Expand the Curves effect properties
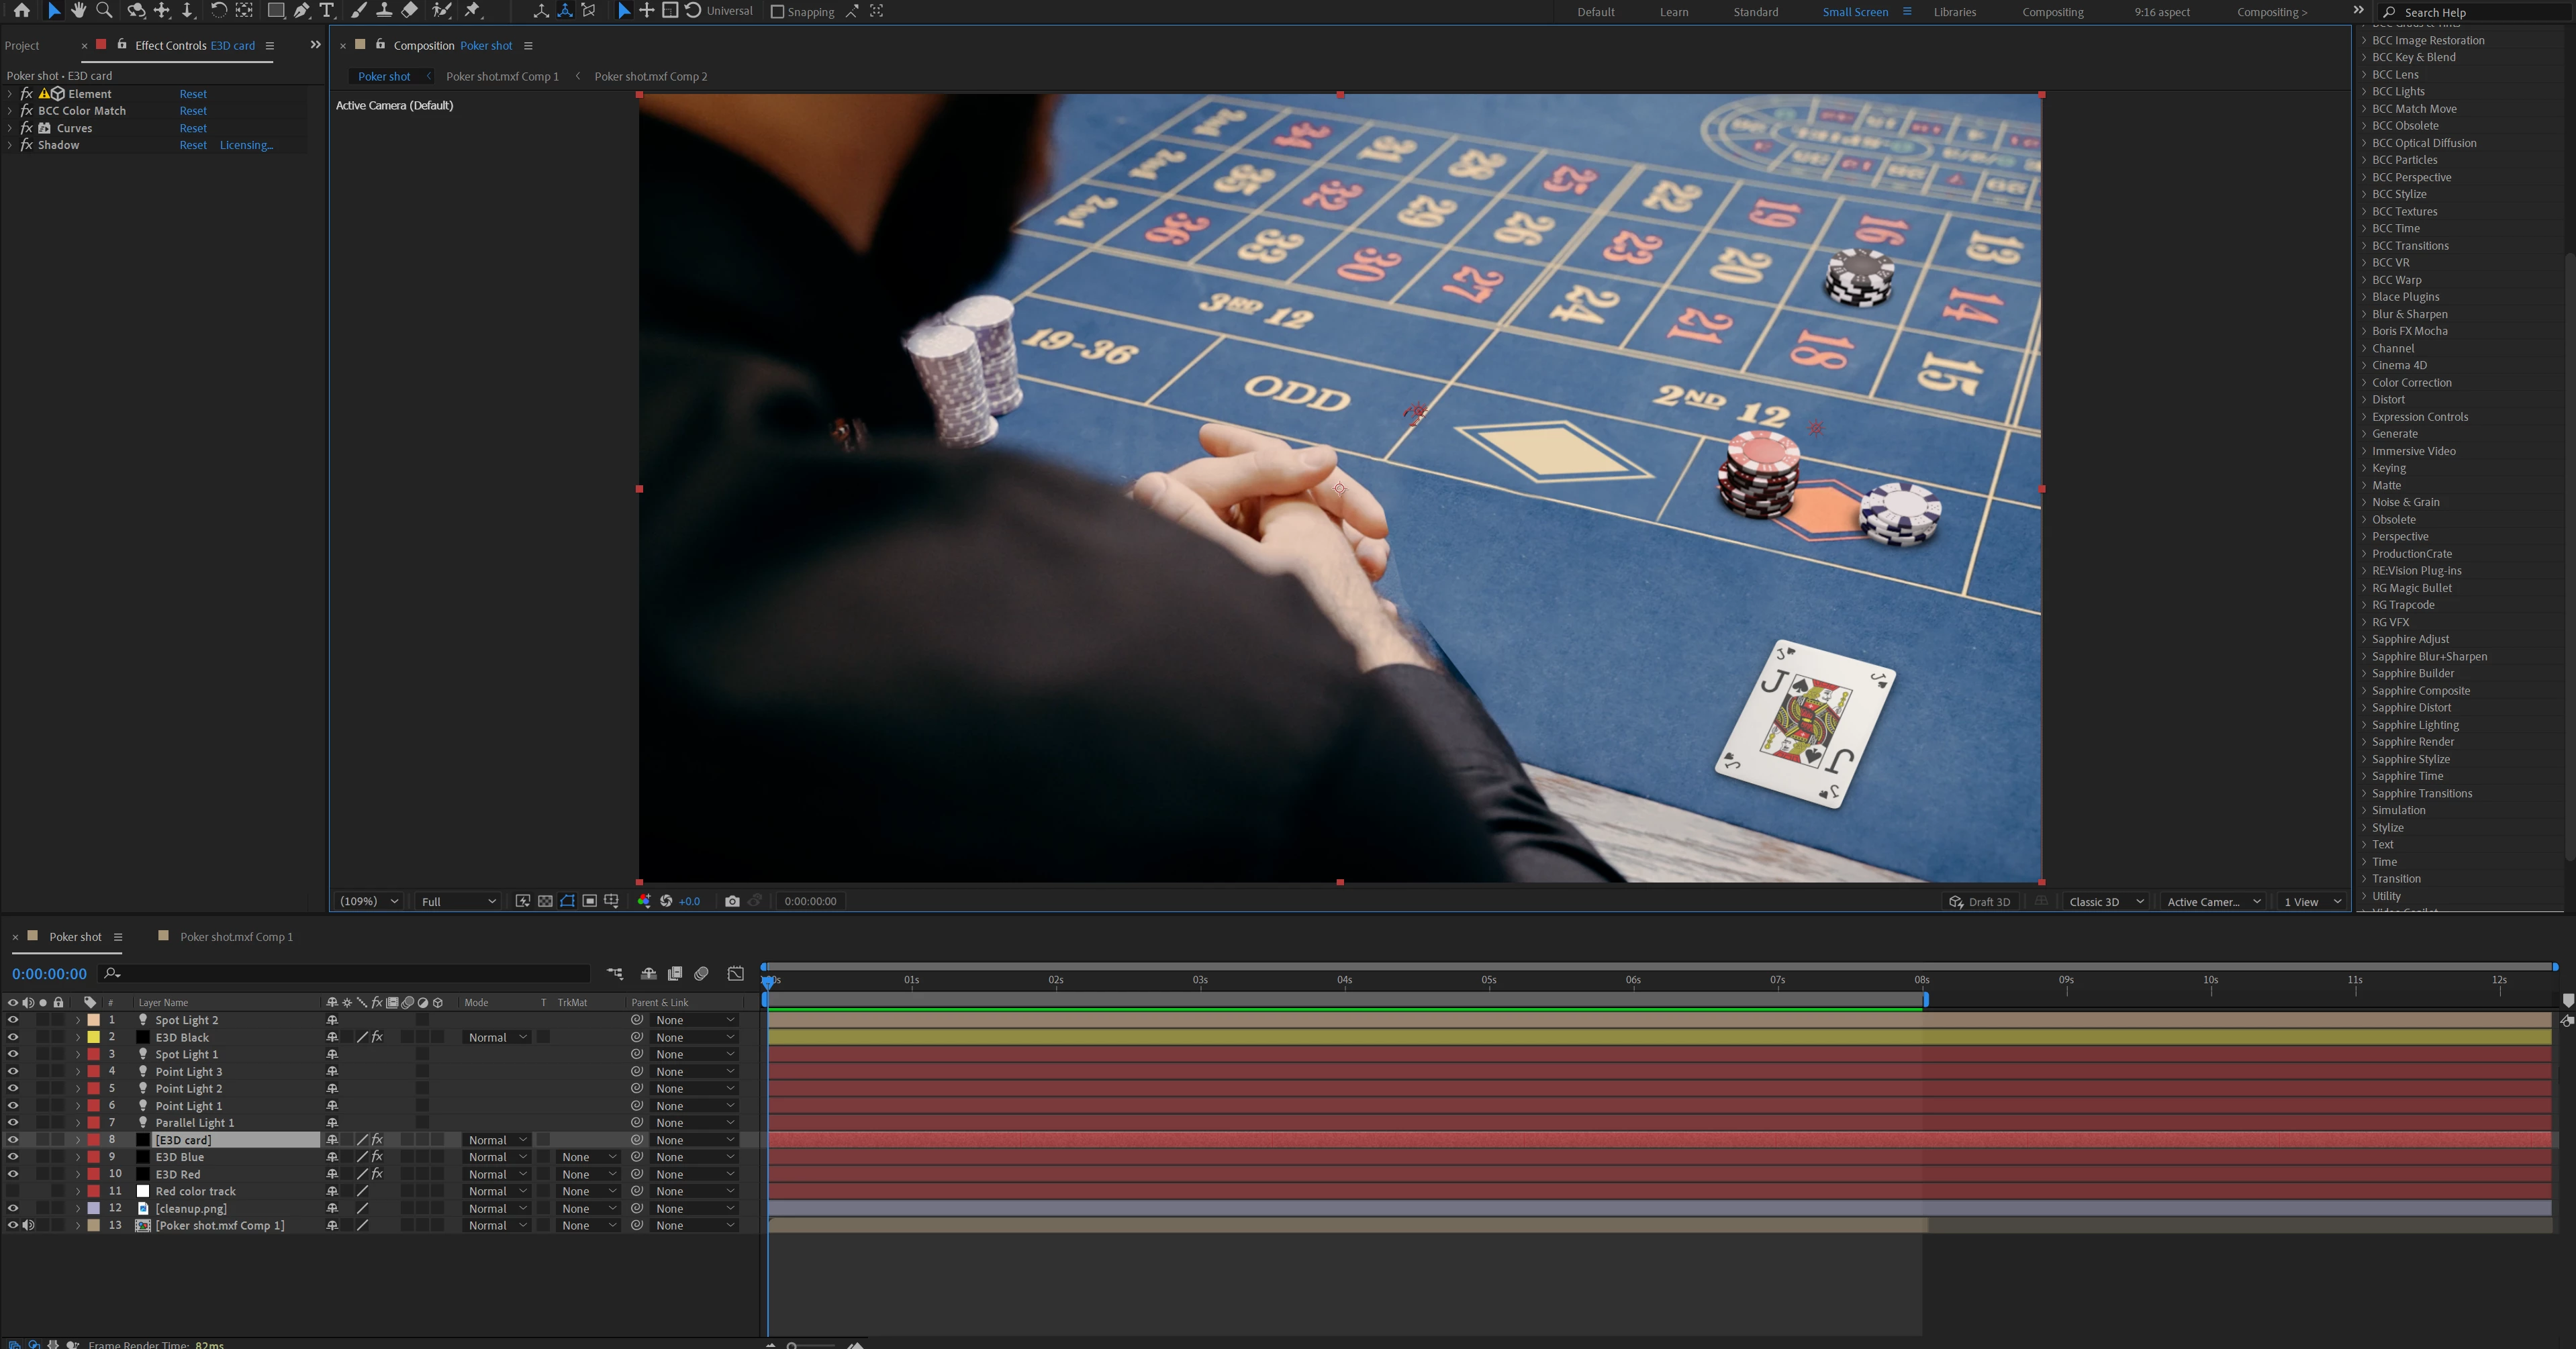 pyautogui.click(x=10, y=128)
